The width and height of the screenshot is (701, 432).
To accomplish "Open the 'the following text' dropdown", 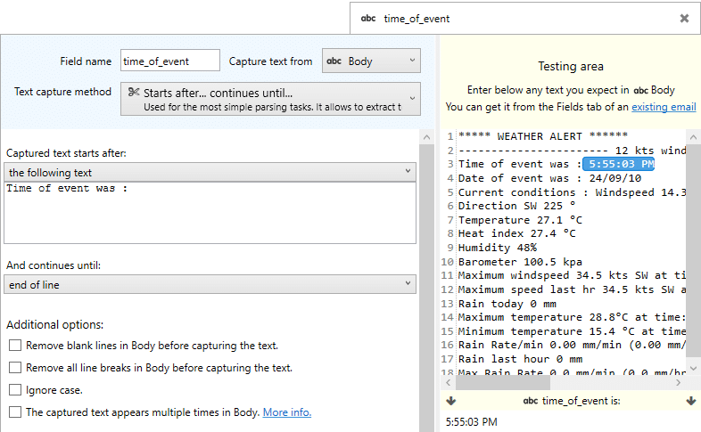I will click(x=210, y=172).
